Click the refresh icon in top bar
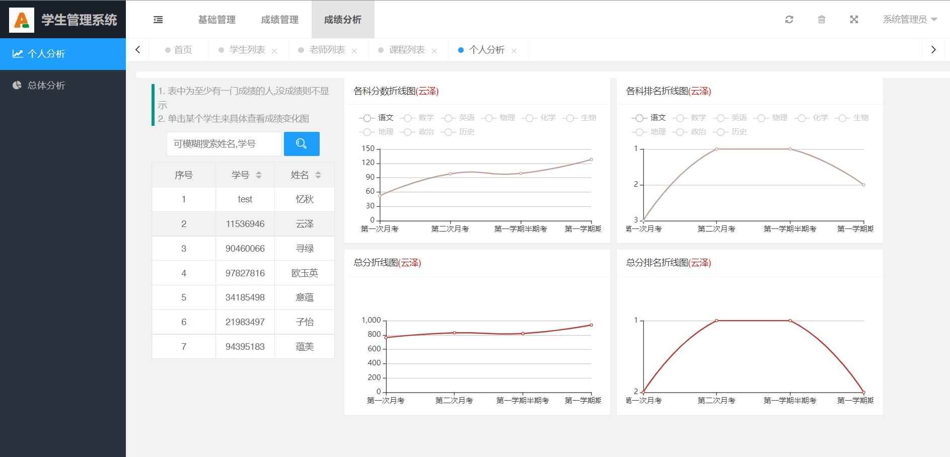Viewport: 950px width, 457px height. click(x=789, y=20)
